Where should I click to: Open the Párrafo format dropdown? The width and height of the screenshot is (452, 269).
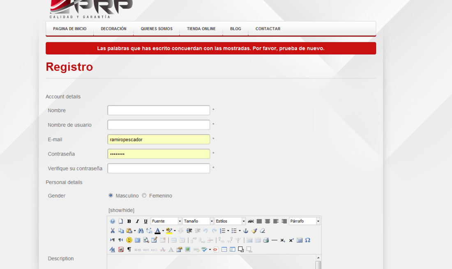(x=304, y=221)
